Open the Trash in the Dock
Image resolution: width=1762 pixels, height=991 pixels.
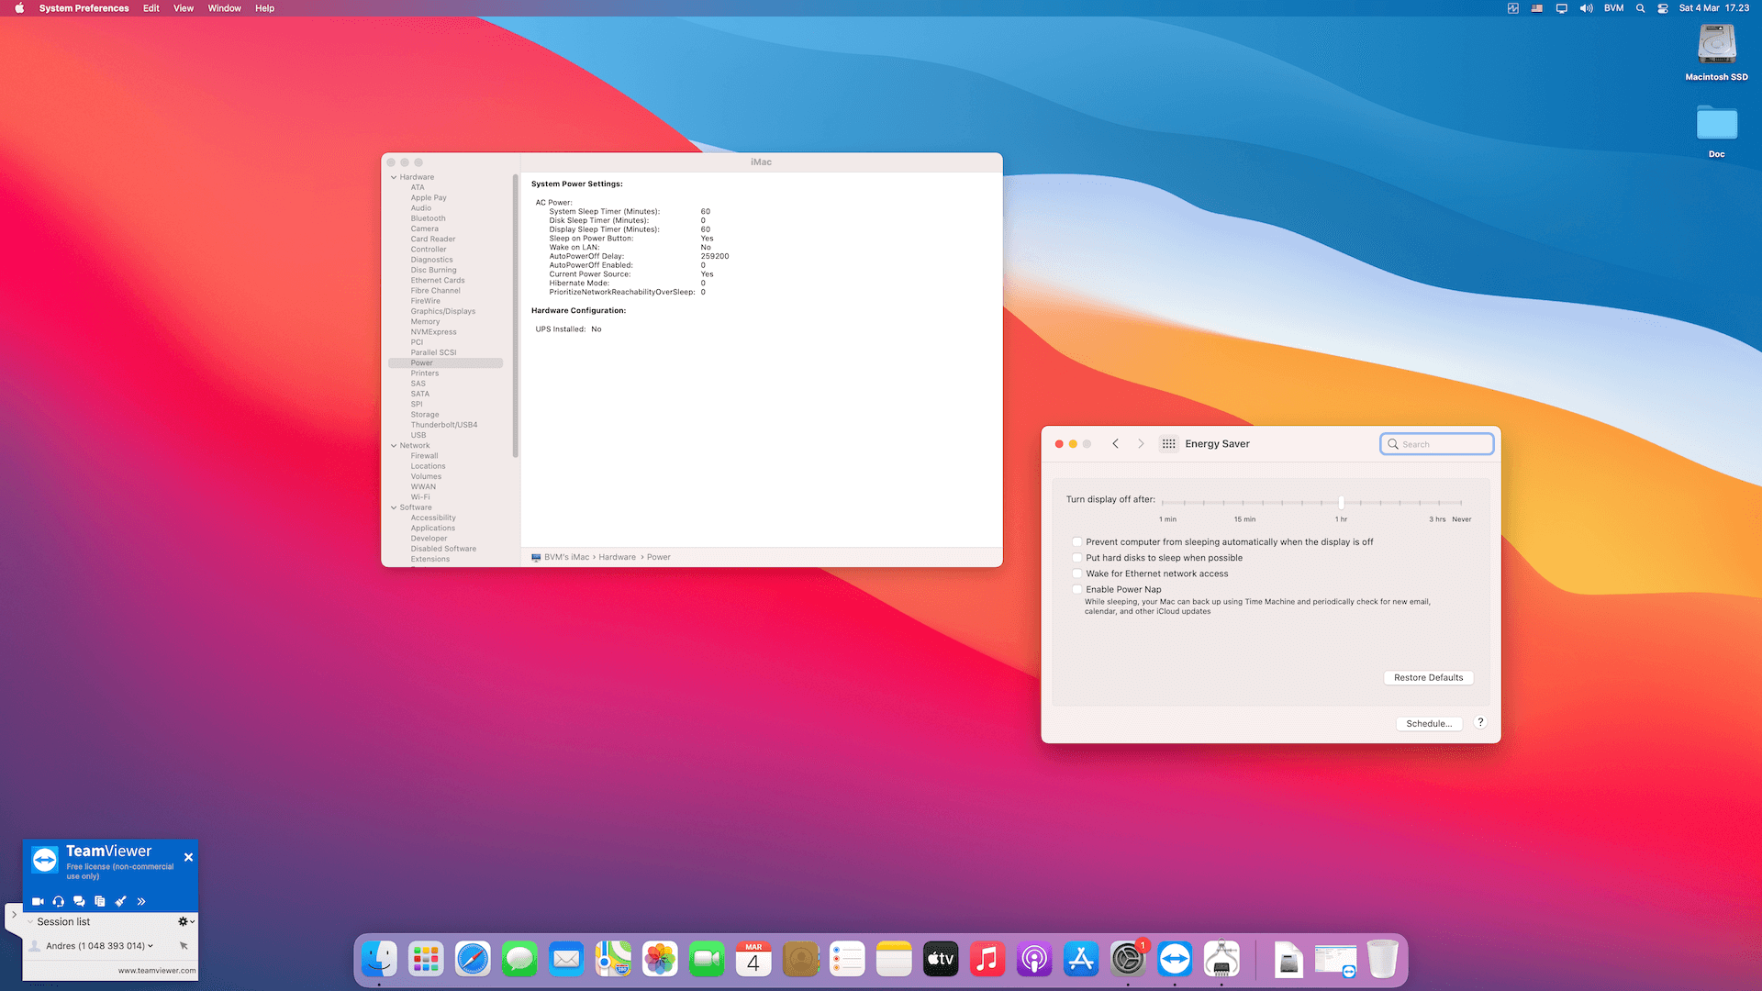[1382, 960]
